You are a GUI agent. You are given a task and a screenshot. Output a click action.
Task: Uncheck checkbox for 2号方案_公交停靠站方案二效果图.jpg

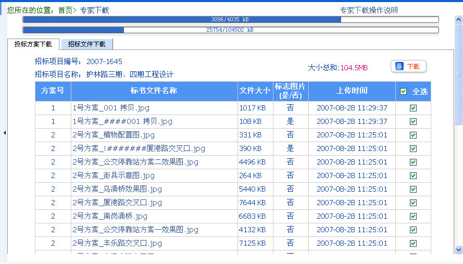click(413, 162)
